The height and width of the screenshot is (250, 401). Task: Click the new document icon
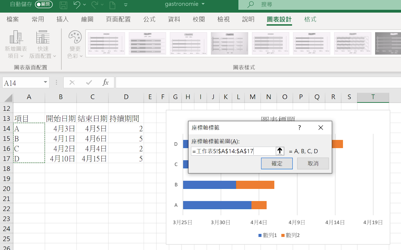(113, 5)
